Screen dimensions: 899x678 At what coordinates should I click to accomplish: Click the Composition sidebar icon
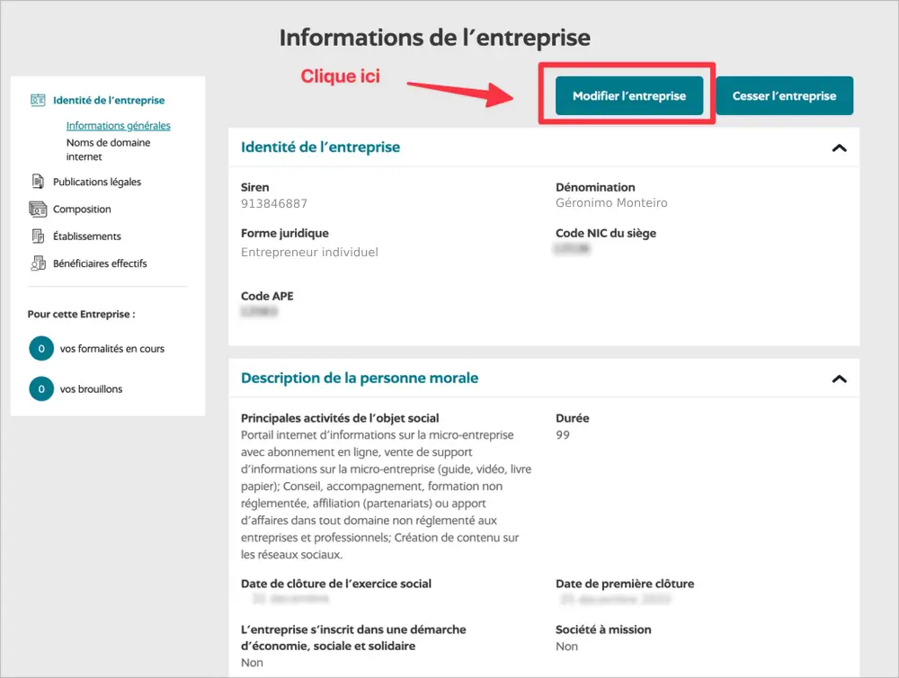pyautogui.click(x=38, y=210)
